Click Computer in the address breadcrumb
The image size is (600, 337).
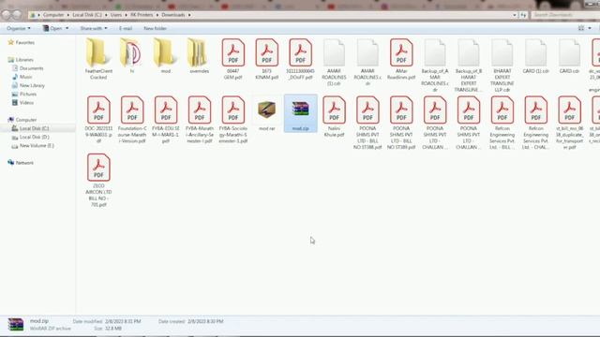pos(53,15)
